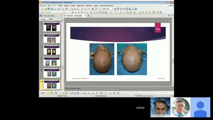Redo the last action
The image size is (213, 120).
coord(89,9)
